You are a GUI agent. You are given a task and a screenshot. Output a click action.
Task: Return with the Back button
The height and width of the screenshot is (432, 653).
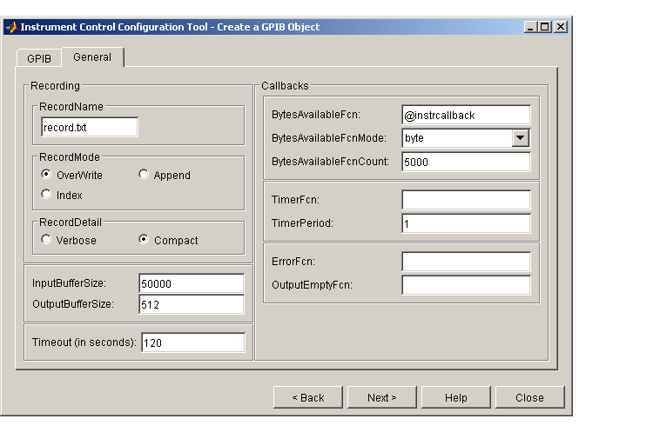coord(308,397)
